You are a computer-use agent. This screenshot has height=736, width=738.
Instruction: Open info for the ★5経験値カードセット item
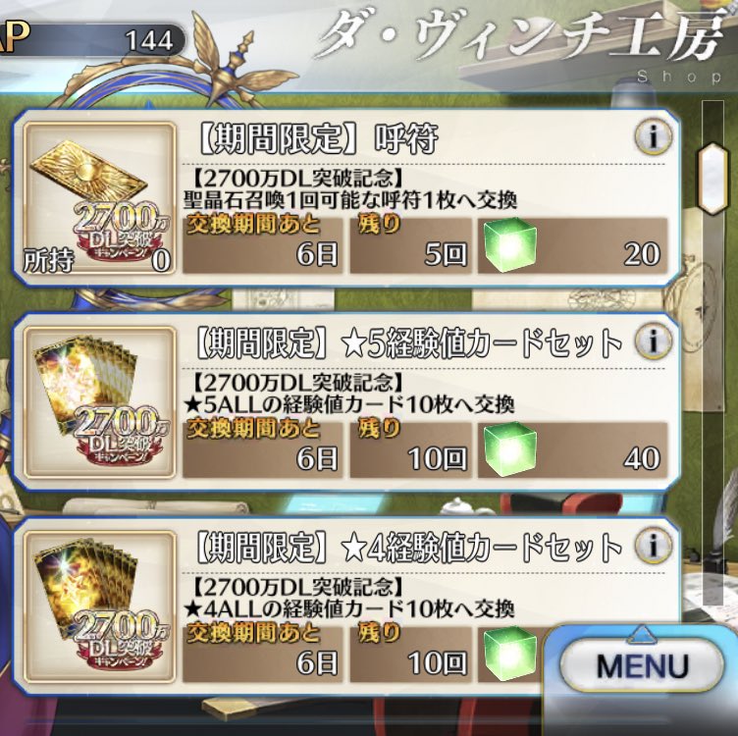tap(654, 341)
